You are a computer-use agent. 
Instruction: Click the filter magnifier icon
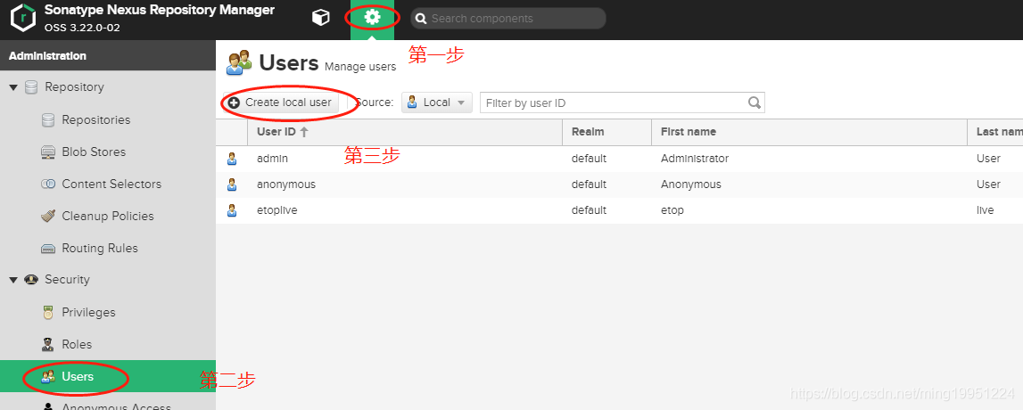pyautogui.click(x=755, y=102)
